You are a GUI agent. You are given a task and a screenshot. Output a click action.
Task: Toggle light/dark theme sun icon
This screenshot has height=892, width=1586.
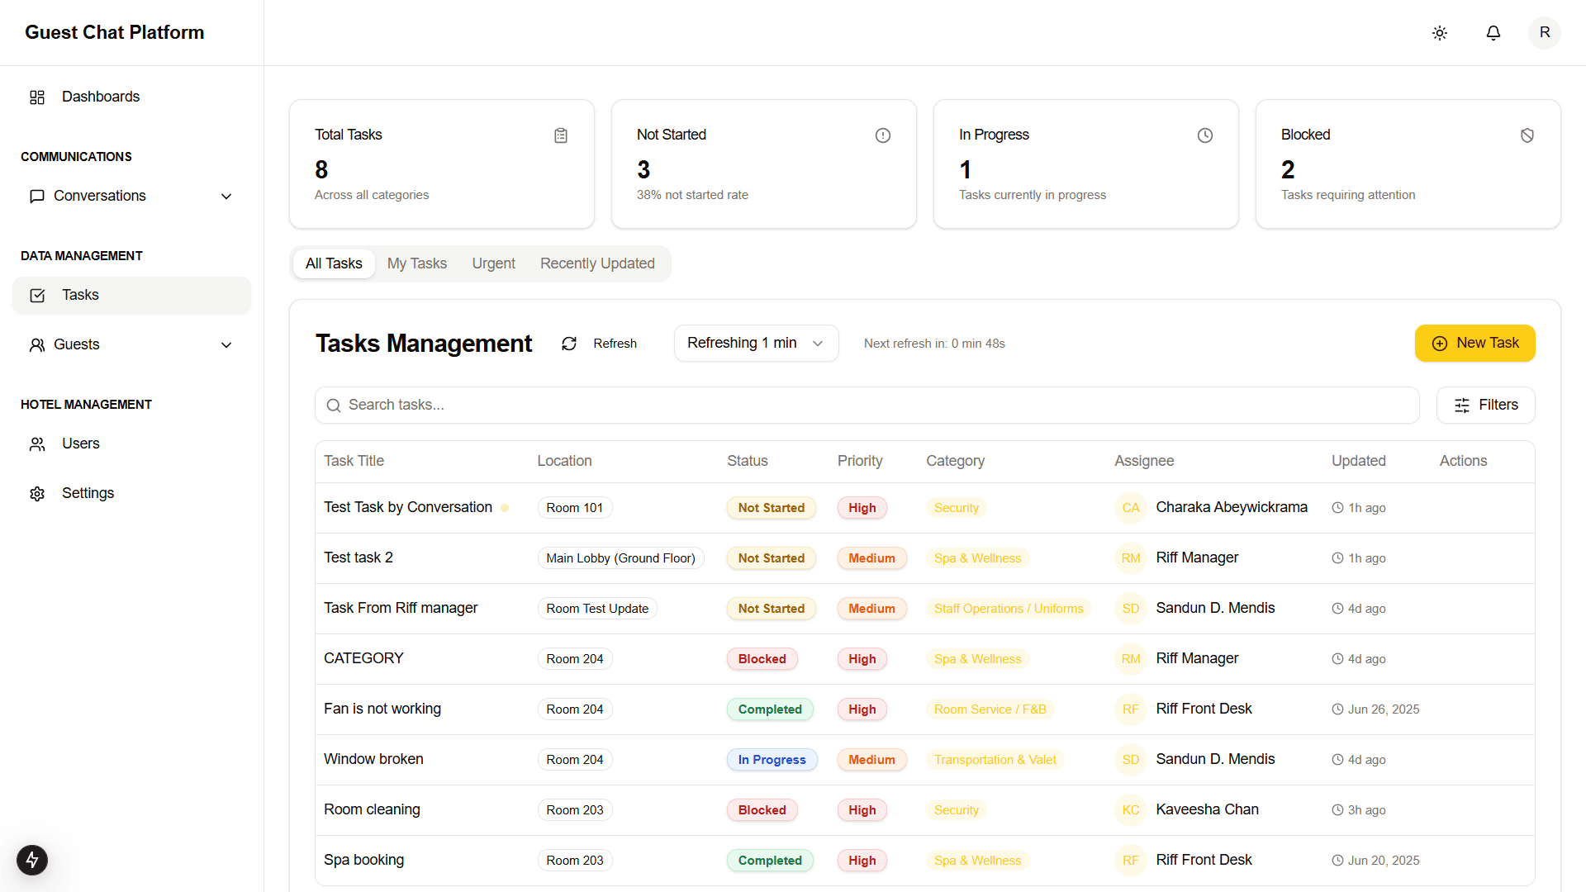coord(1440,33)
